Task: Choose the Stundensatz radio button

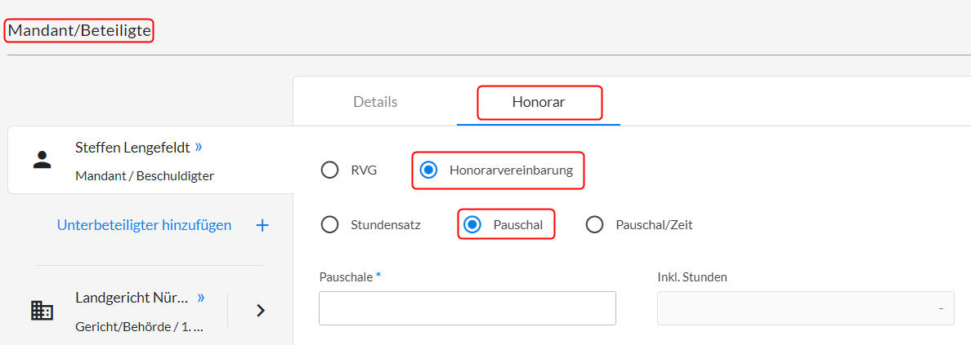Action: click(329, 225)
